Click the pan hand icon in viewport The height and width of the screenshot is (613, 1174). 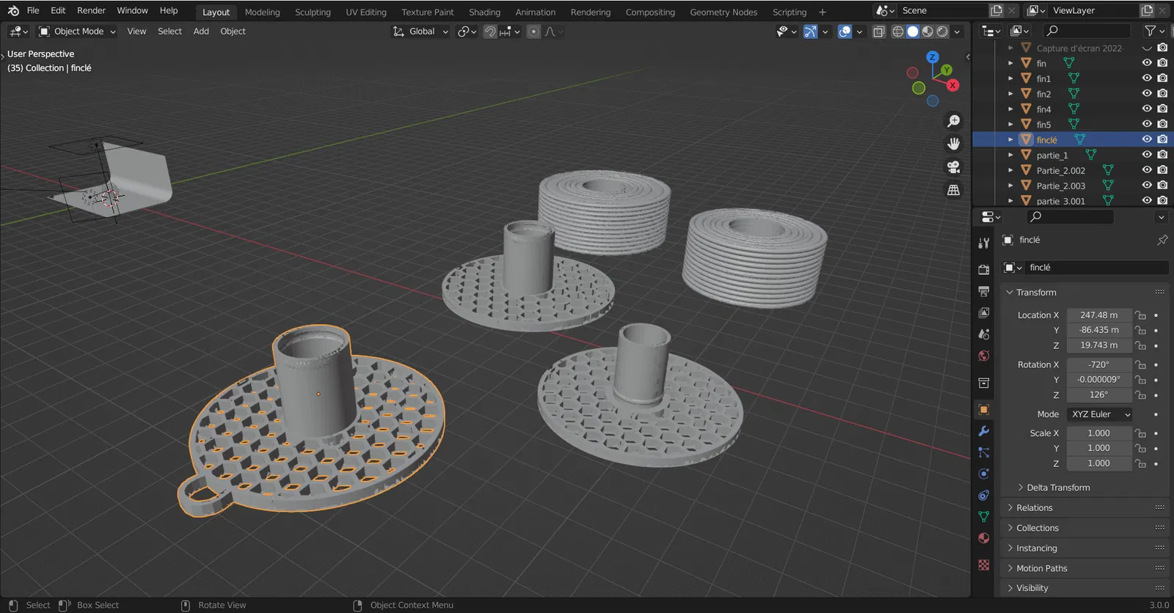coord(953,144)
